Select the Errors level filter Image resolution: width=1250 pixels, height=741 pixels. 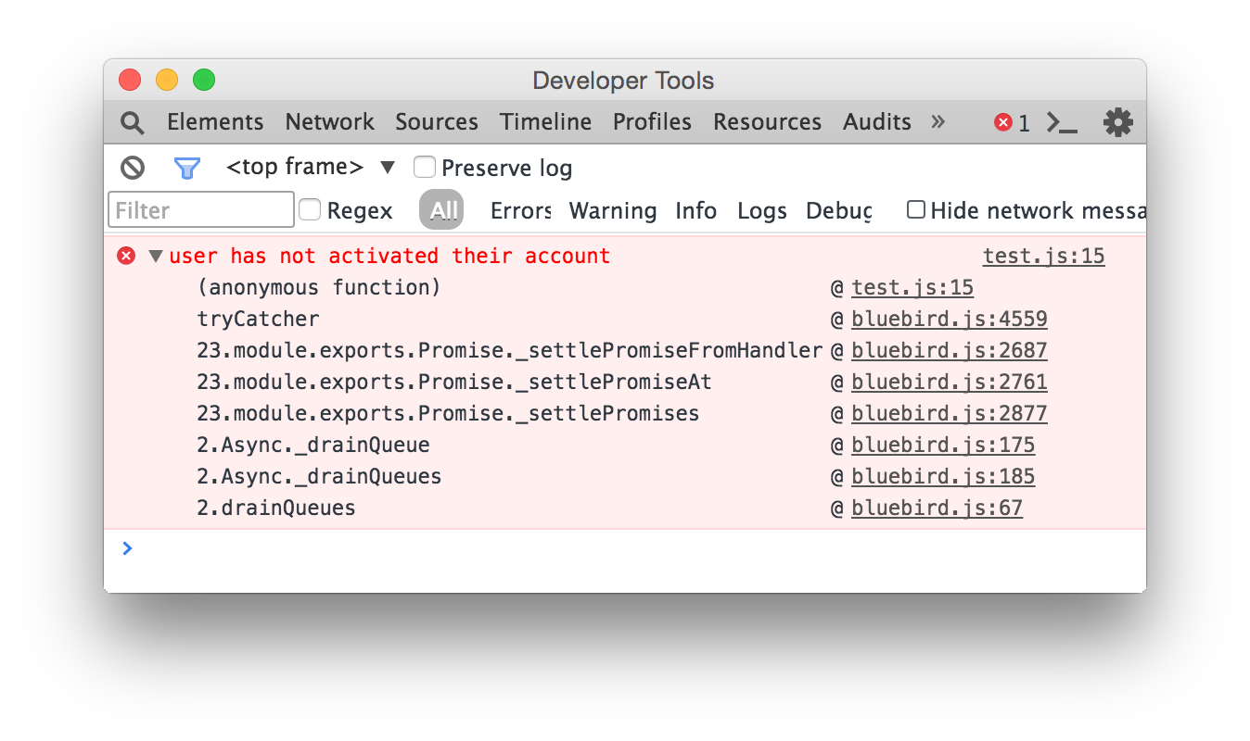pyautogui.click(x=520, y=211)
